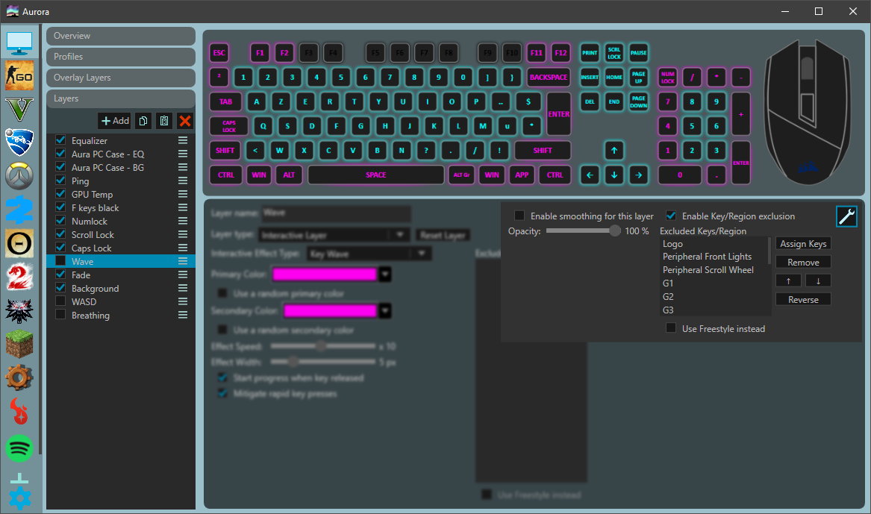Select the CS:GO profile icon
The height and width of the screenshot is (514, 871).
tap(19, 77)
